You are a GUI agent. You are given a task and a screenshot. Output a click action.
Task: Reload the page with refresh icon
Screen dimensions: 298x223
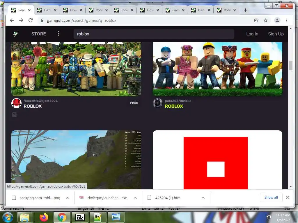[31, 21]
